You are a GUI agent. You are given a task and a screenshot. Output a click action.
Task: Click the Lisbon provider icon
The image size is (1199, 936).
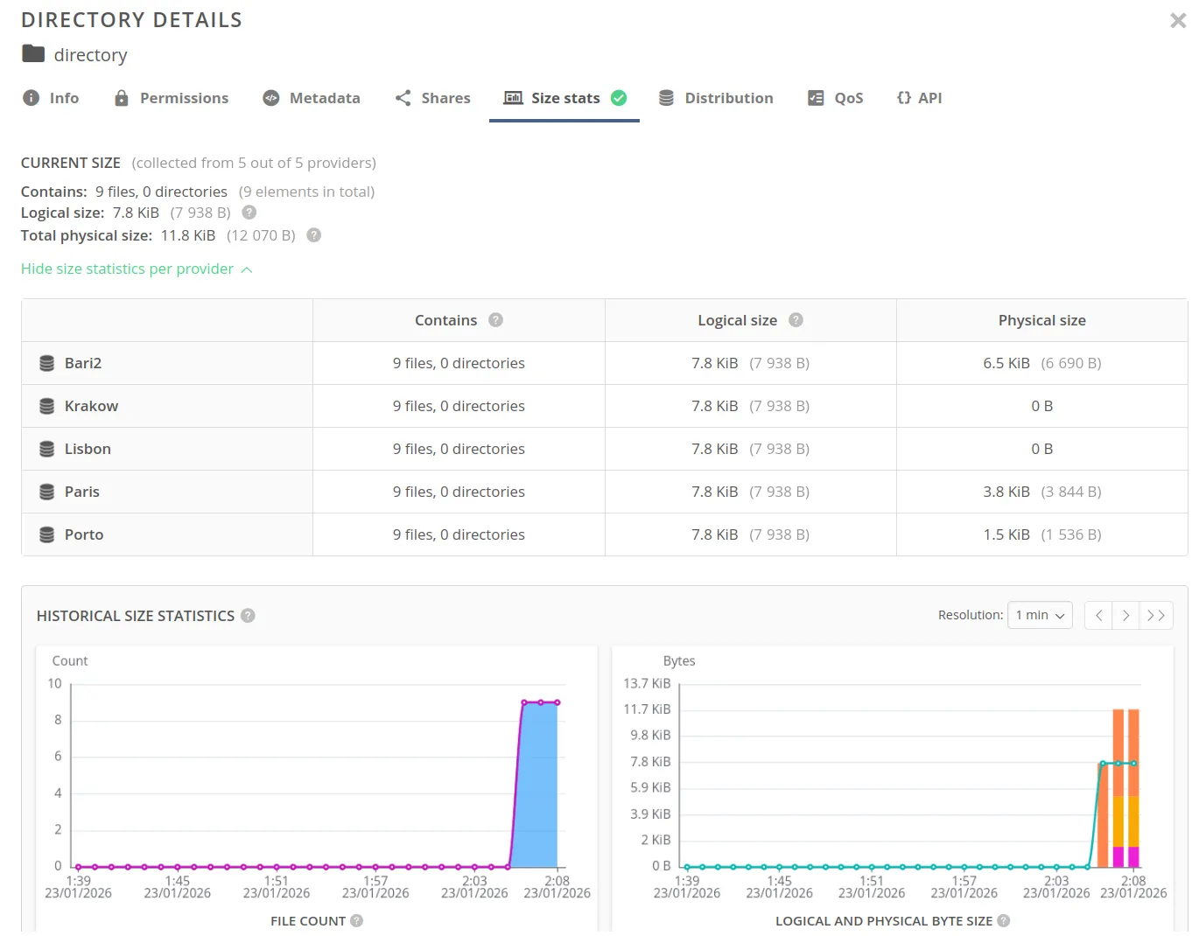(47, 449)
